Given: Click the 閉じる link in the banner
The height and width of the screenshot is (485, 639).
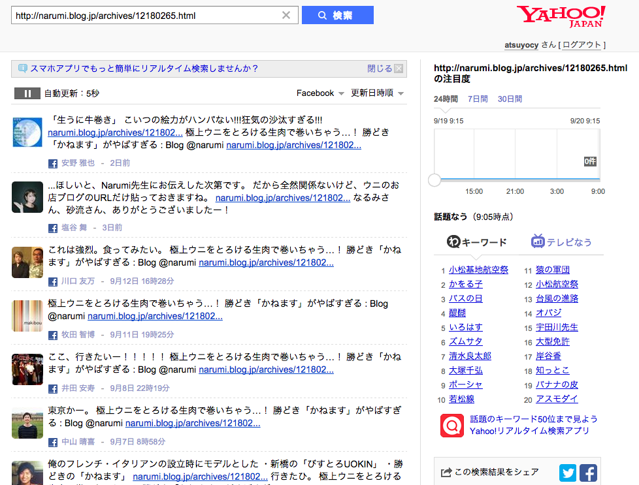Looking at the screenshot, I should (x=380, y=69).
